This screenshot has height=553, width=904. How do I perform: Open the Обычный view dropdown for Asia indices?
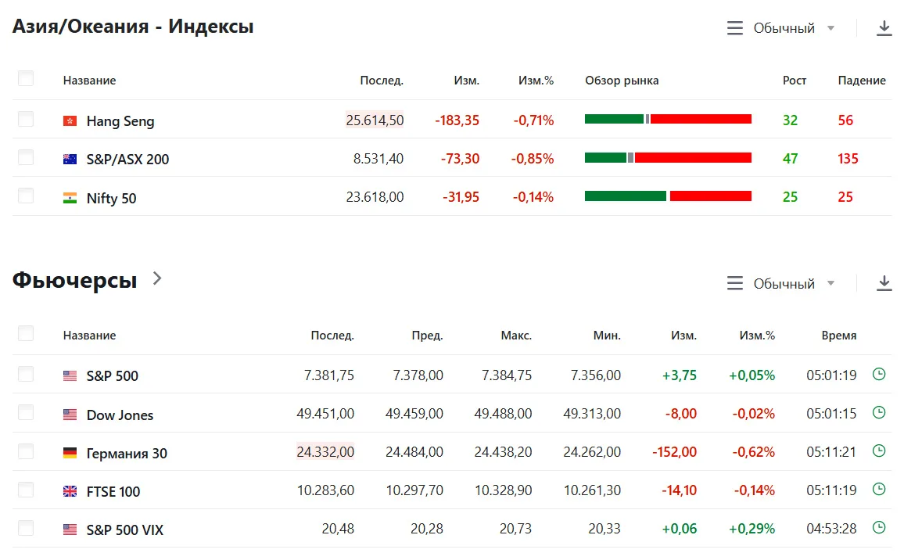[780, 27]
